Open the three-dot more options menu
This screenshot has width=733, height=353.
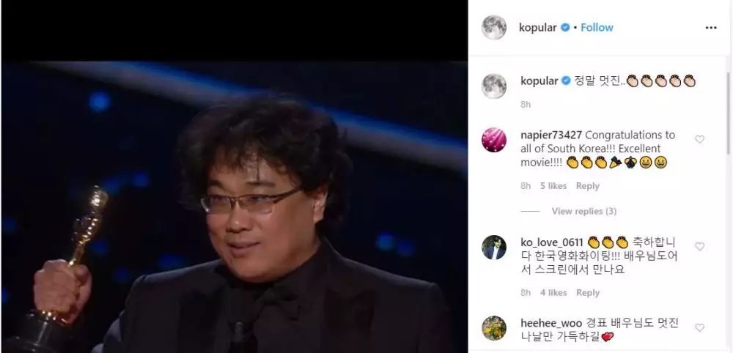(x=710, y=28)
